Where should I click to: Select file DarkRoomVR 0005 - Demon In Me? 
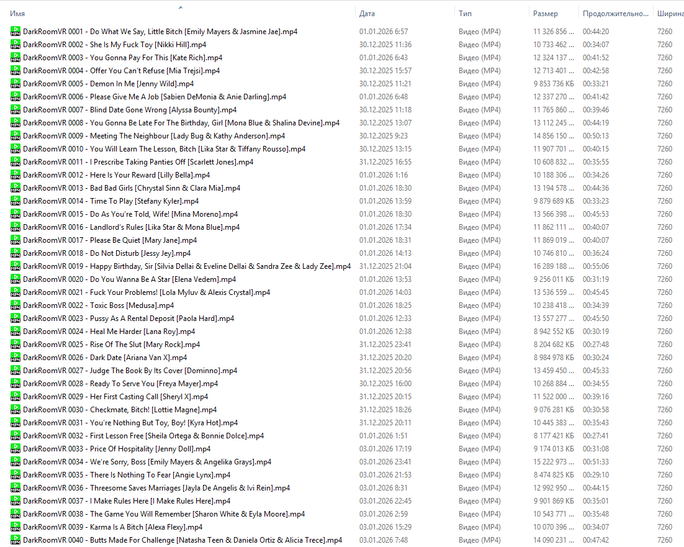(108, 84)
